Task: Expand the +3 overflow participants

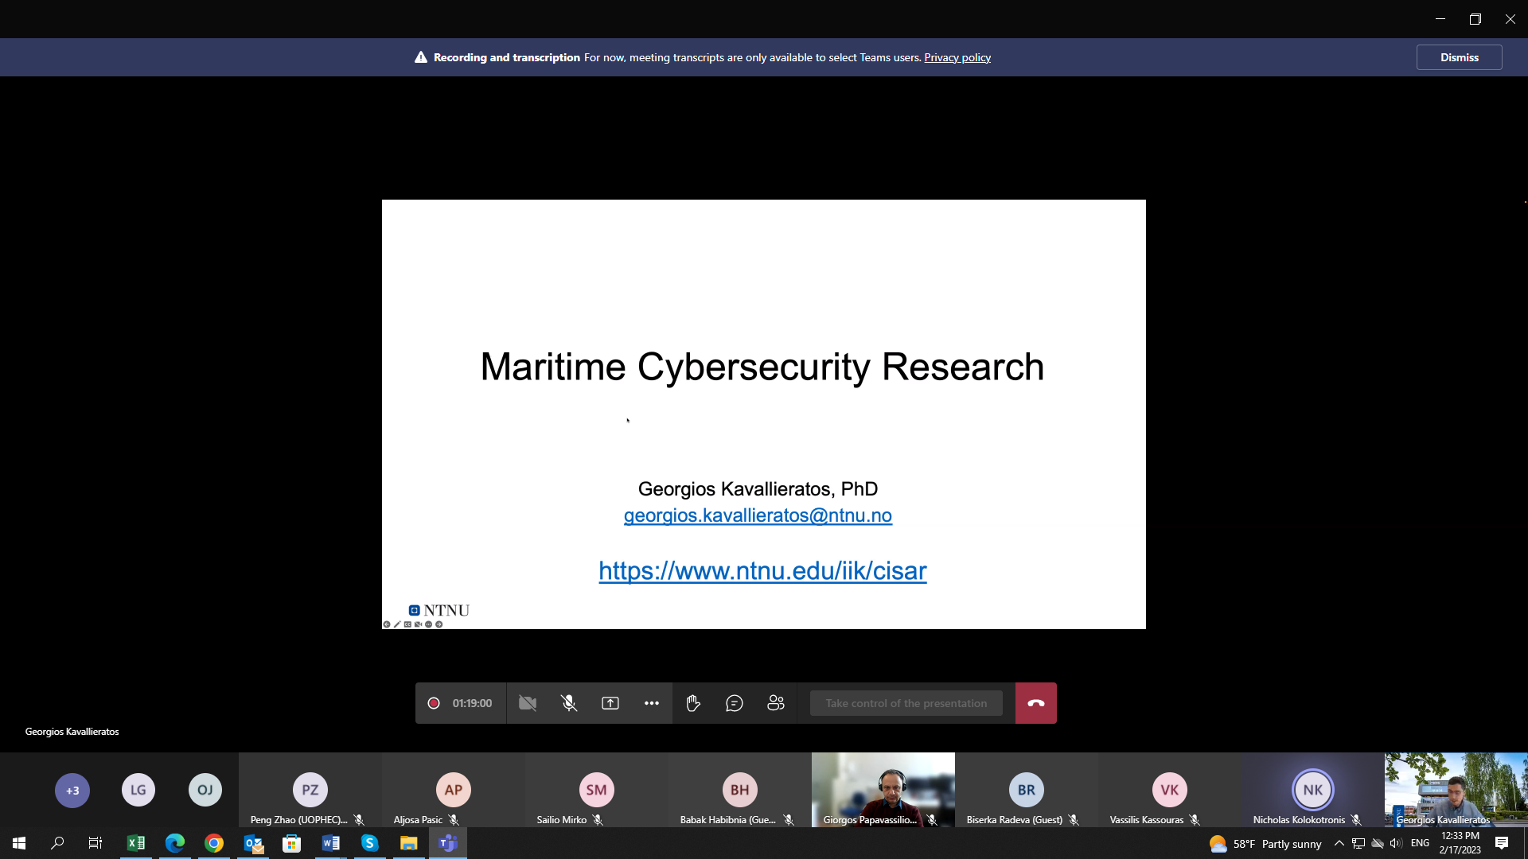Action: tap(72, 790)
